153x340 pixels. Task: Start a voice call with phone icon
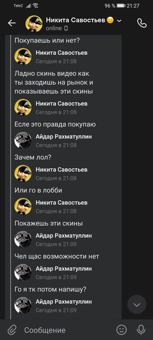coord(142,23)
